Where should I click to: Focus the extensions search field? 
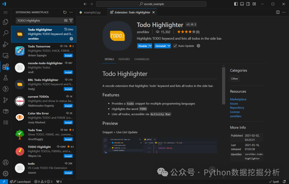pyautogui.click(x=40, y=20)
